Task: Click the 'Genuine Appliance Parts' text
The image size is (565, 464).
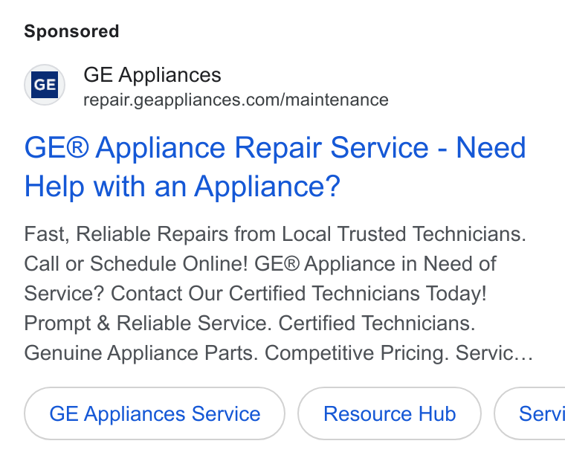Action: click(141, 352)
